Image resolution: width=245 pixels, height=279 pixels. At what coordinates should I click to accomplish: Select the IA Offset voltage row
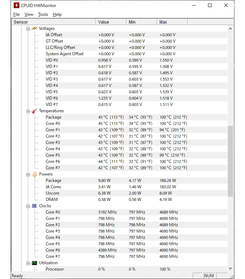click(136, 35)
